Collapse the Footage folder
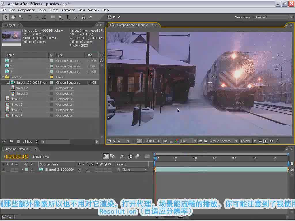The height and width of the screenshot is (221, 295). click(3, 77)
